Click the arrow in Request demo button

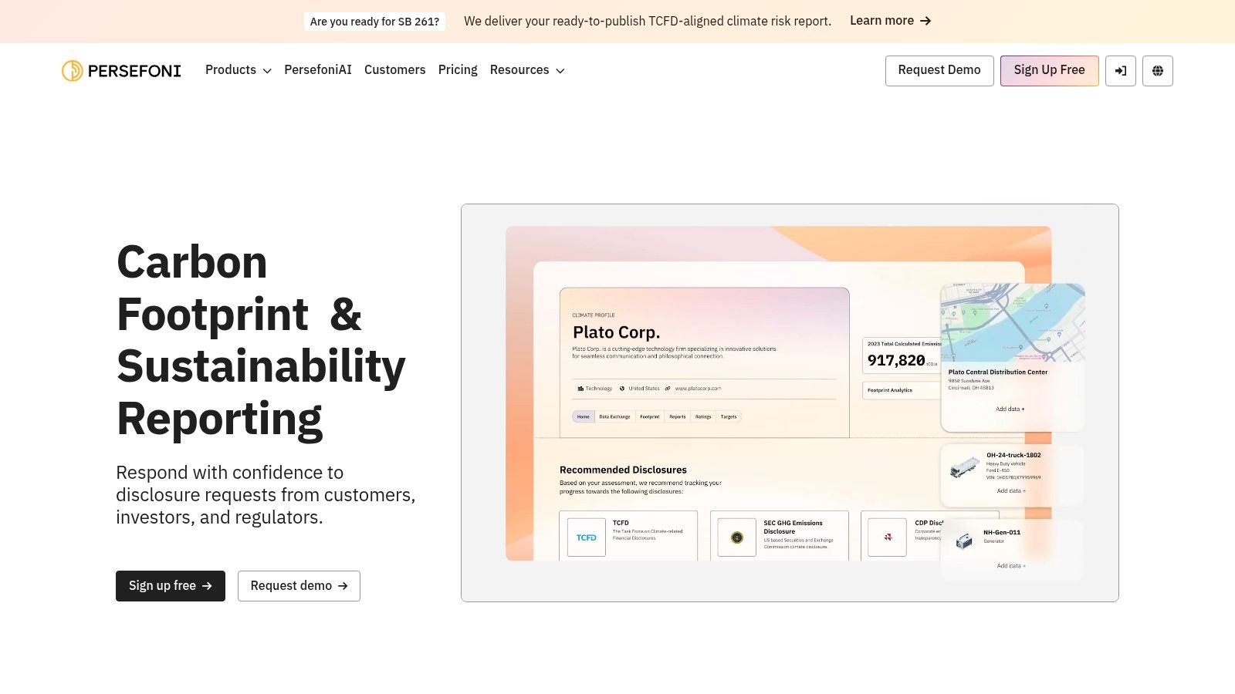pyautogui.click(x=343, y=586)
